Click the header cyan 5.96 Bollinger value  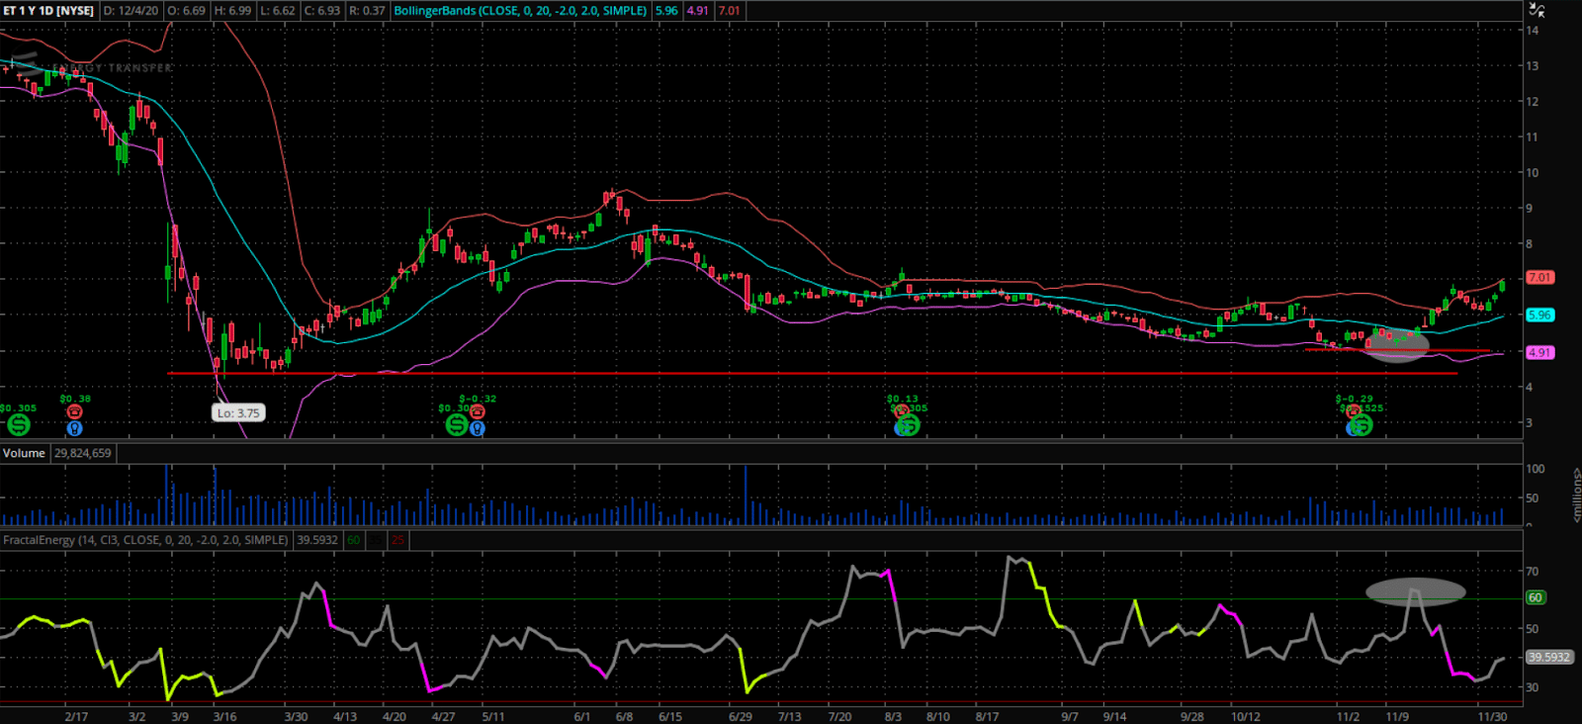pyautogui.click(x=666, y=11)
